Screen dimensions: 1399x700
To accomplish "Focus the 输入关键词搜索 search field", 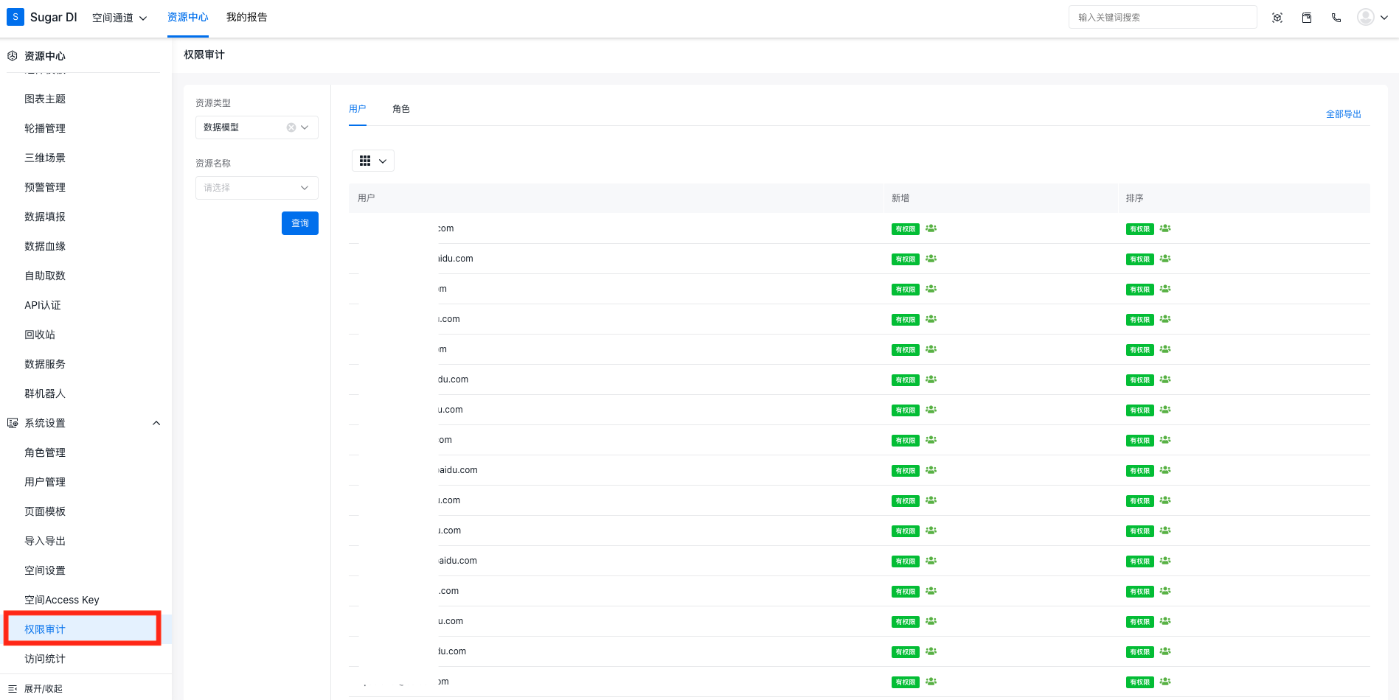I will coord(1162,17).
